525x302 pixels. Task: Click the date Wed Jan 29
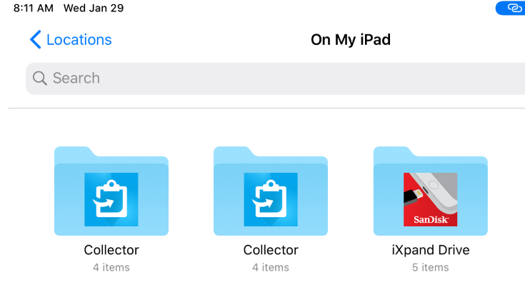coord(94,8)
